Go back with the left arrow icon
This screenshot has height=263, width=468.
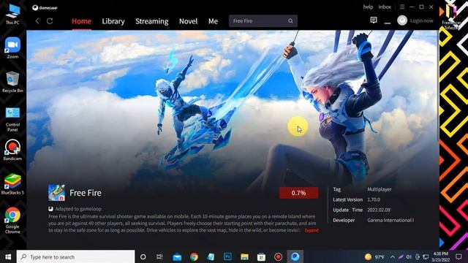(x=37, y=21)
